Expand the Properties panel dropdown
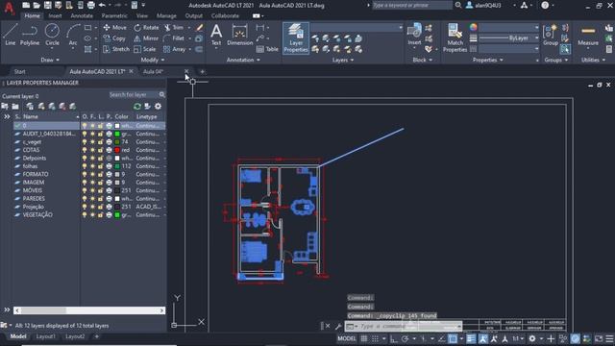This screenshot has width=615, height=346. coord(487,60)
